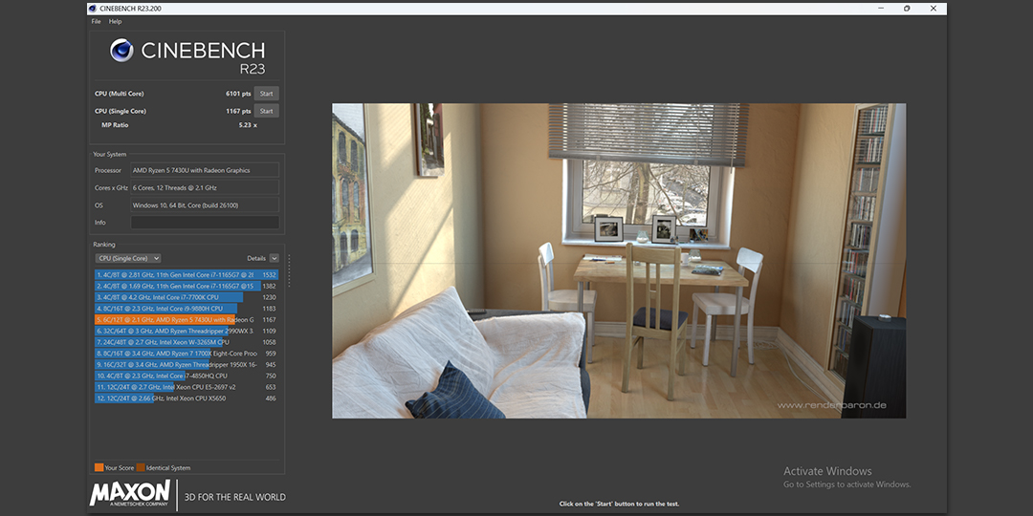
Task: Open the CPU (Single Core) ranking dropdown
Action: (128, 258)
